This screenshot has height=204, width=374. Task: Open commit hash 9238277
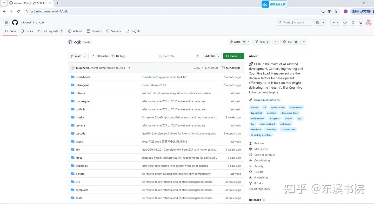198,68
